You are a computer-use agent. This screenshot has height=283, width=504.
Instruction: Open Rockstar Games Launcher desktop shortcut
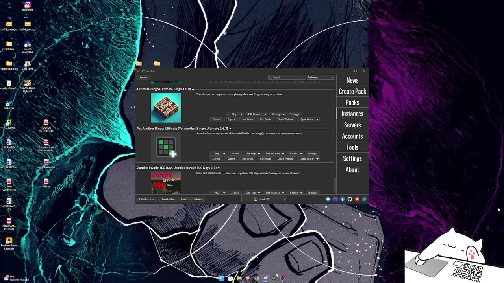(9, 243)
